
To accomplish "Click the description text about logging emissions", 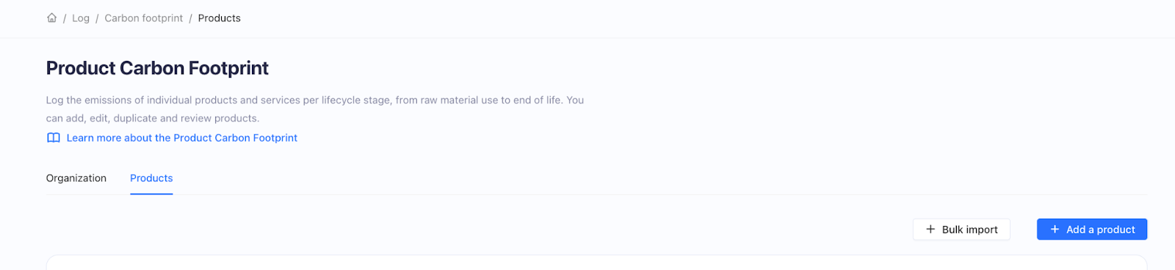I will pyautogui.click(x=315, y=109).
